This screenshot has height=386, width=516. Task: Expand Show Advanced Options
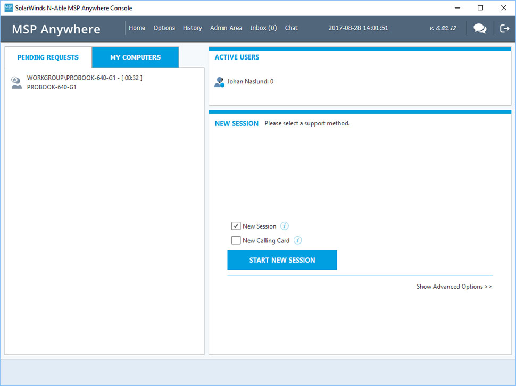click(x=454, y=287)
